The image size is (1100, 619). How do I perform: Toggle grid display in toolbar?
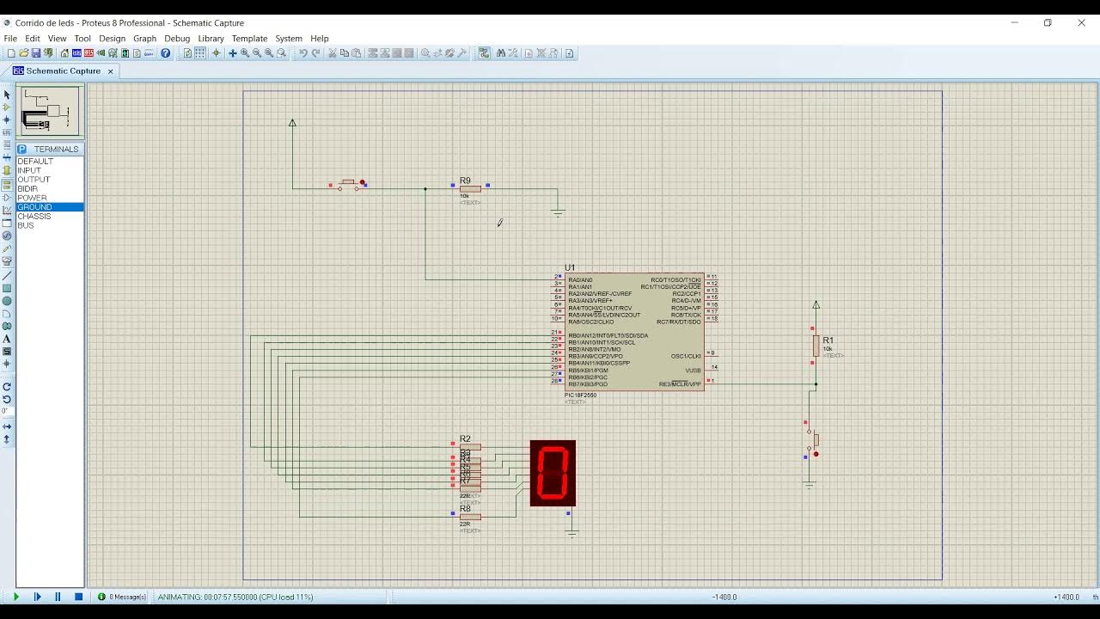[199, 53]
